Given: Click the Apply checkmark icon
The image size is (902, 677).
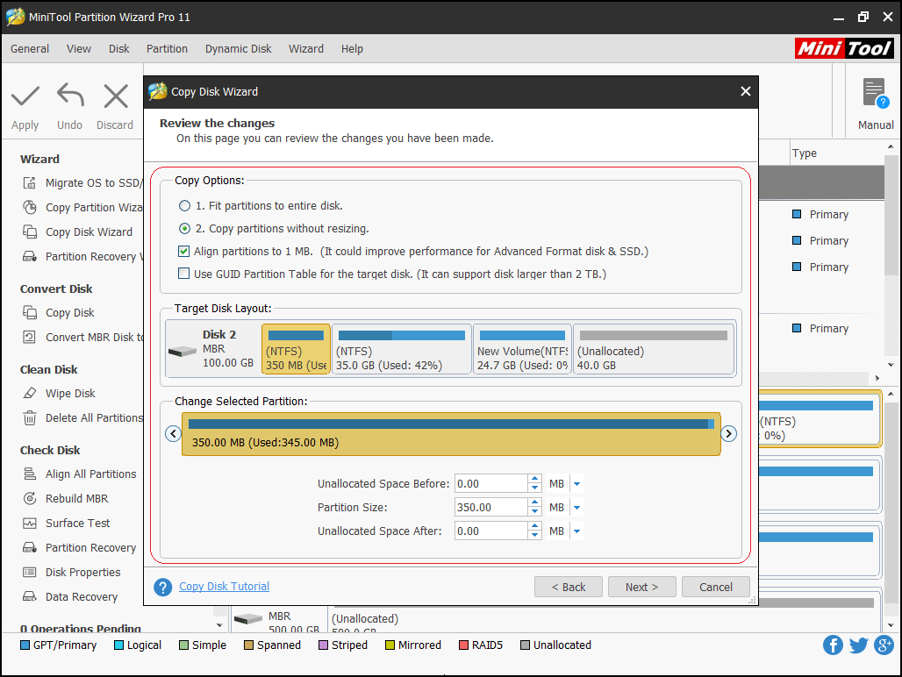Looking at the screenshot, I should point(25,96).
